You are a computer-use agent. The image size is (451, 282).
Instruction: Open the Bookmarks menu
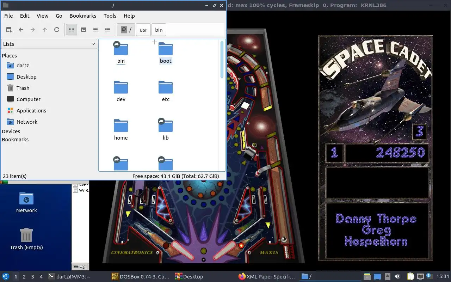click(x=83, y=16)
